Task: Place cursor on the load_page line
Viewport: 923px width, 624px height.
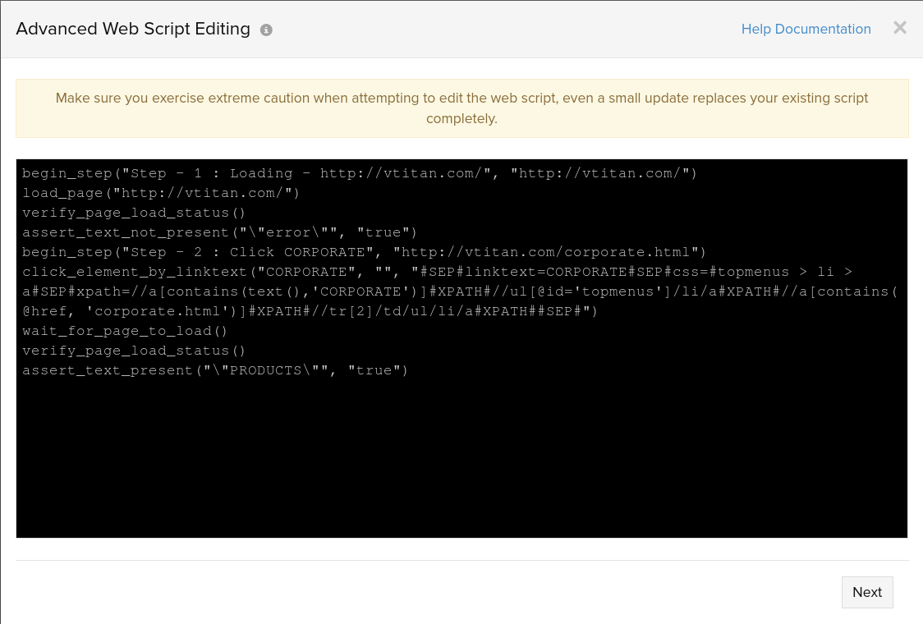Action: tap(161, 193)
